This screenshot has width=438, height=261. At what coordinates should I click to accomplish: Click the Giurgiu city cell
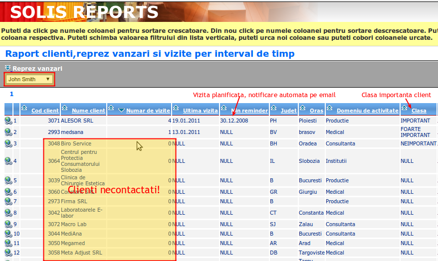point(308,192)
